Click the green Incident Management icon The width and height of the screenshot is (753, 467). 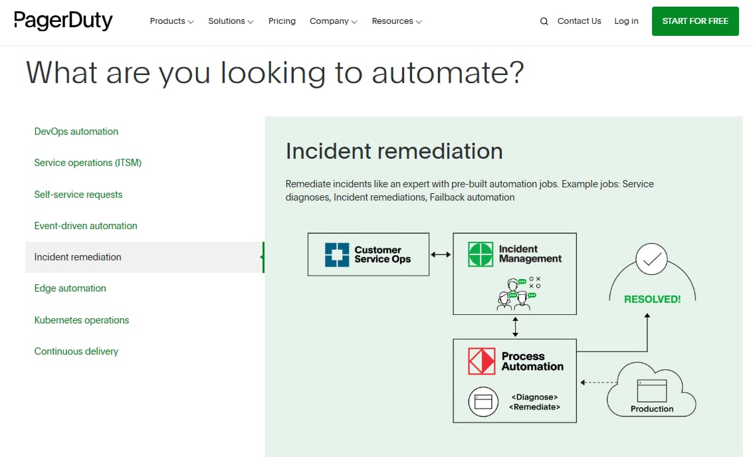[x=481, y=254]
